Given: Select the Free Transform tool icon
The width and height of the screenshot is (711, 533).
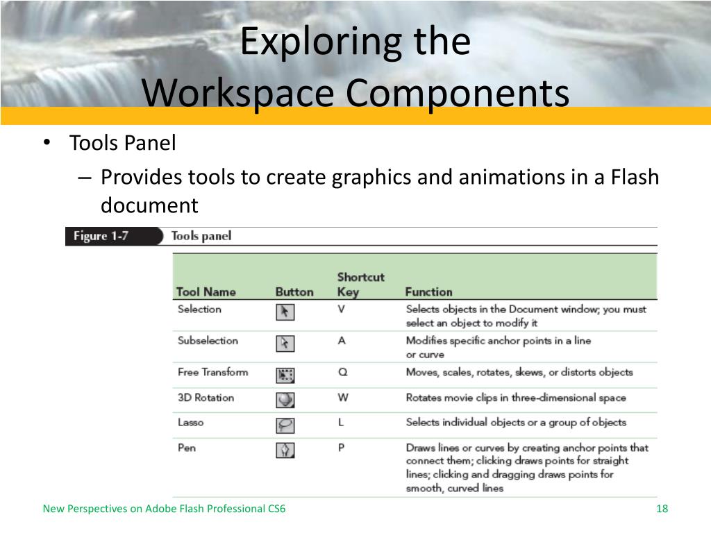Looking at the screenshot, I should (285, 375).
